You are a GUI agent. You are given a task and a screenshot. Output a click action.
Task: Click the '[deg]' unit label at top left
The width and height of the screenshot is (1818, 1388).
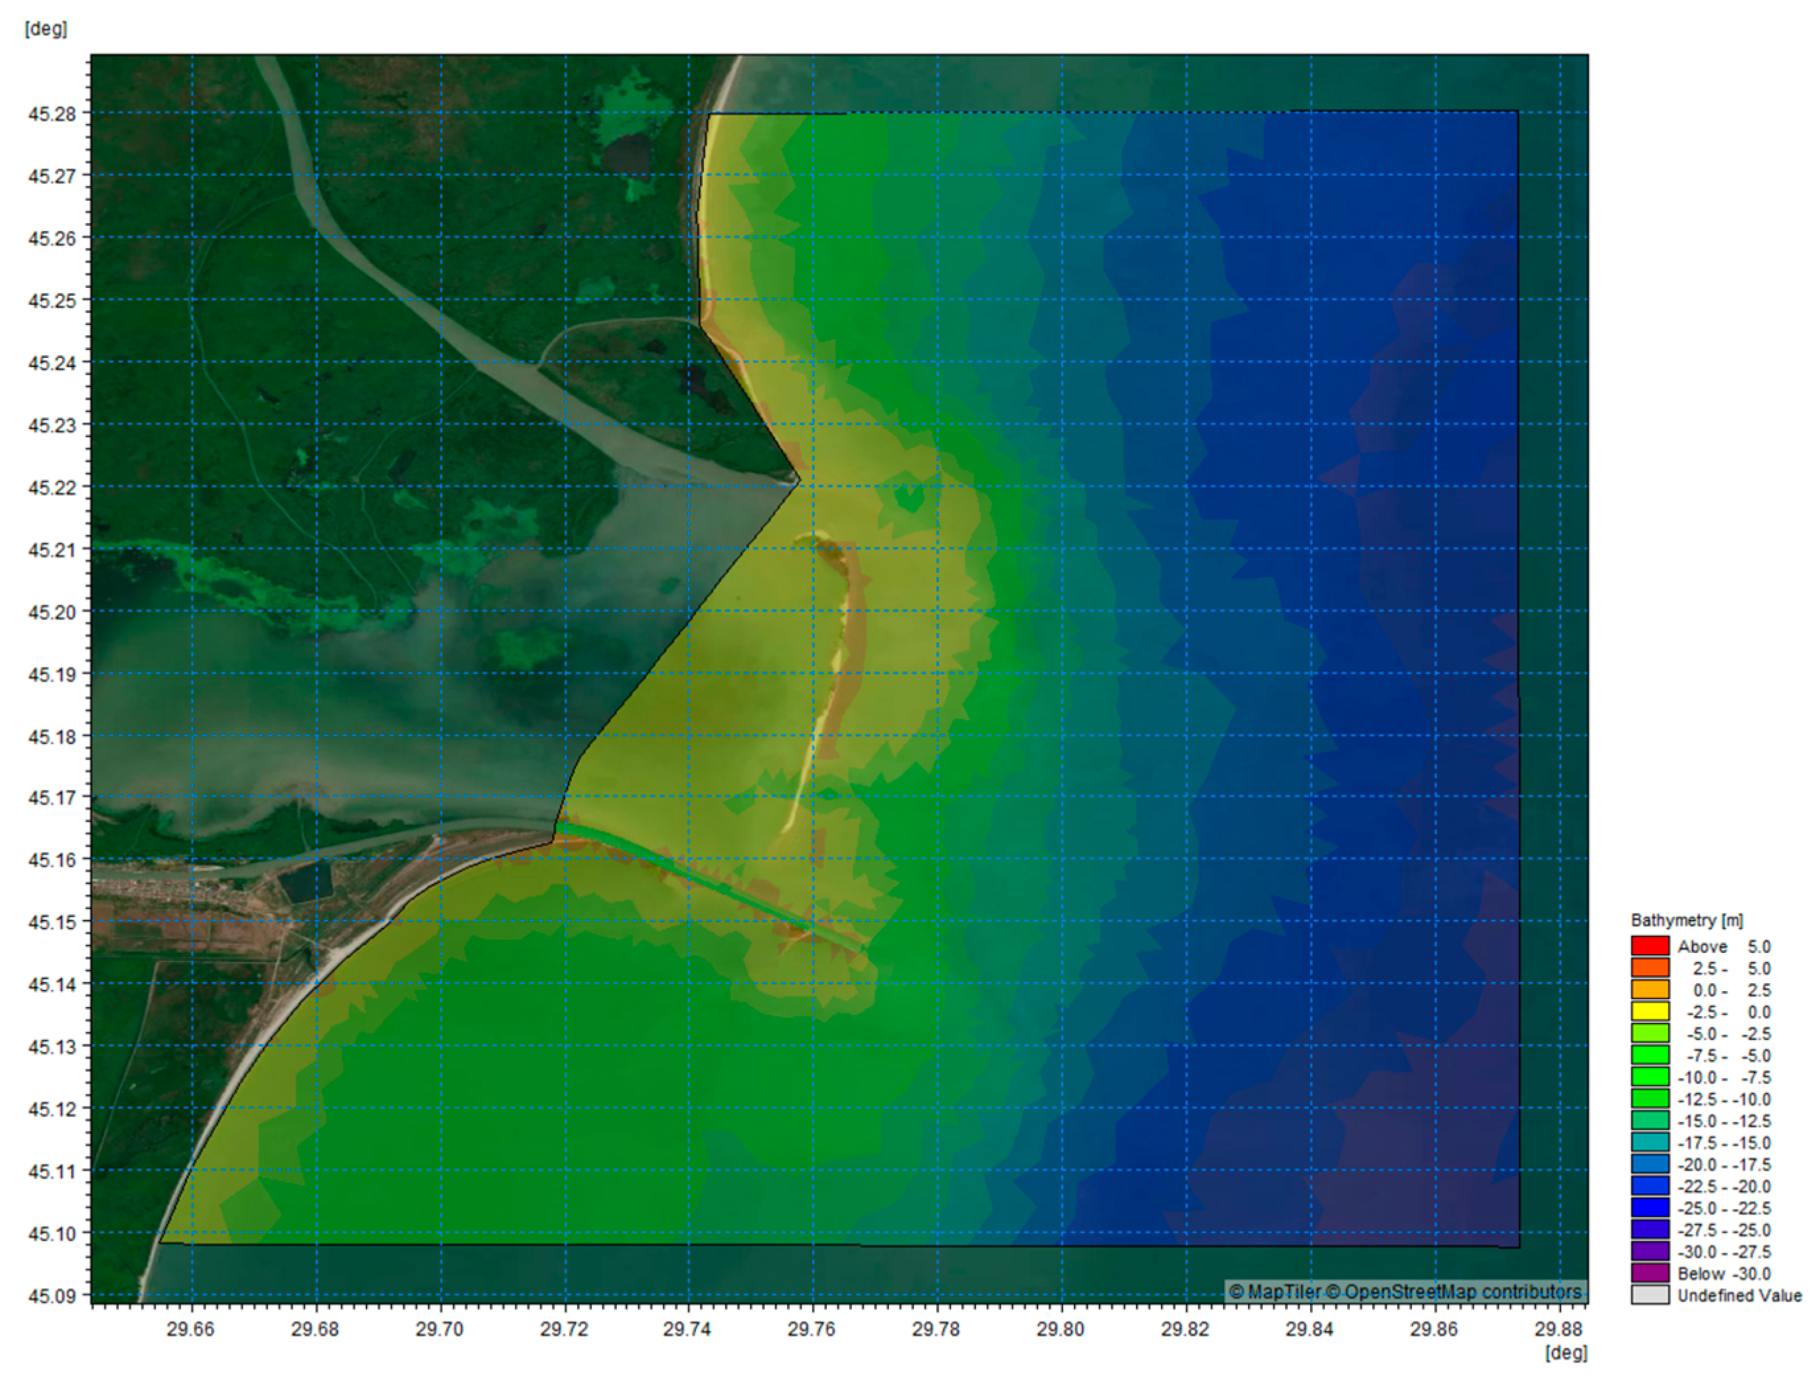click(46, 29)
